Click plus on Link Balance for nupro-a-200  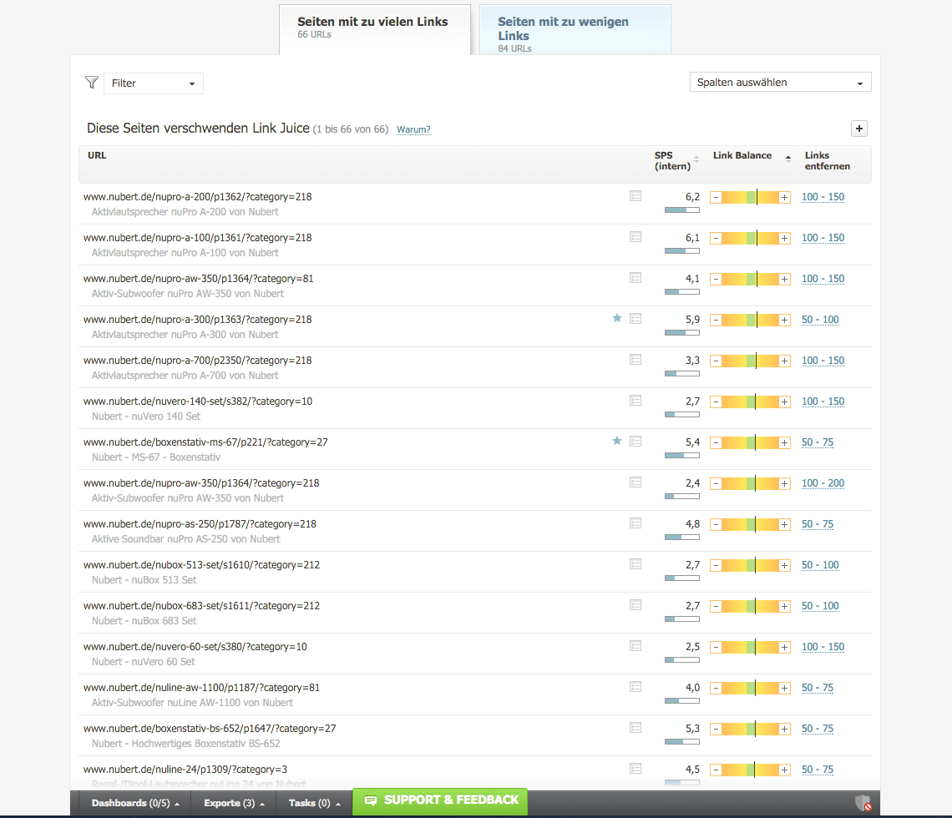tap(784, 197)
